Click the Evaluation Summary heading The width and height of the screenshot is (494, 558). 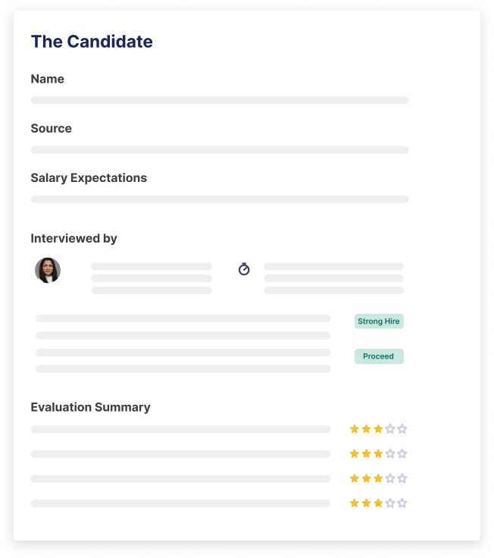point(90,407)
